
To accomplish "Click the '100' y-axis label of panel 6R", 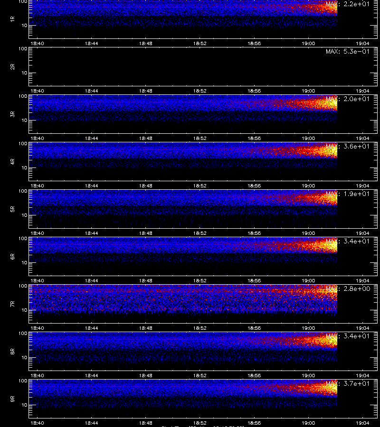I will tap(23, 239).
